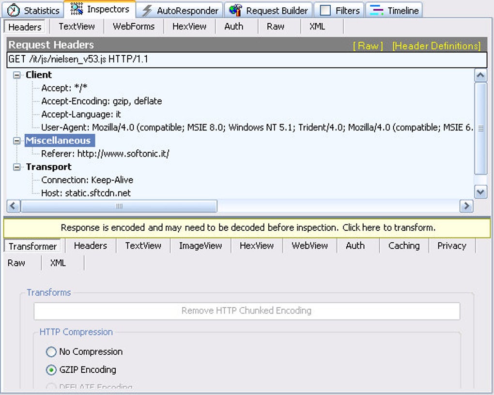Open the request WebForms tab
The width and height of the screenshot is (494, 395).
pyautogui.click(x=134, y=27)
